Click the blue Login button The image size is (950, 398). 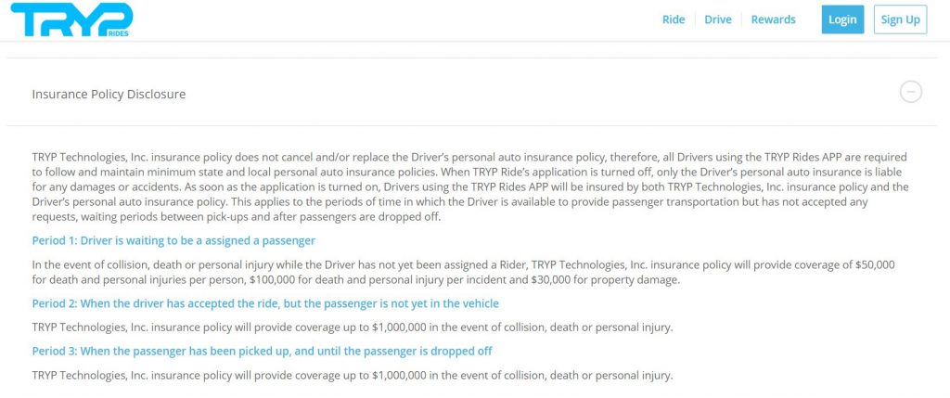coord(842,19)
